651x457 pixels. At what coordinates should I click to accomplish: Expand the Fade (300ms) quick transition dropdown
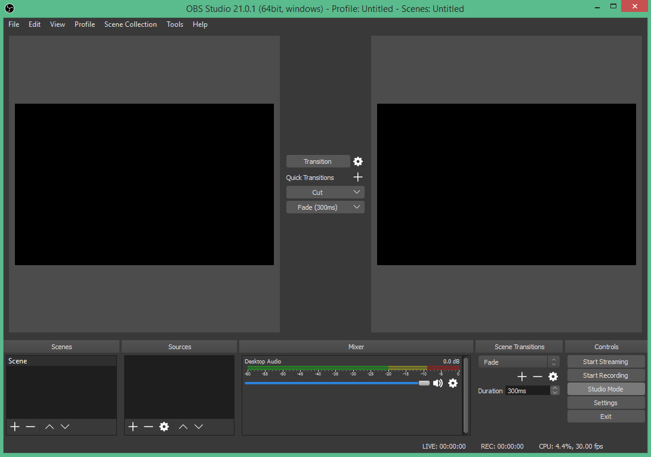click(x=357, y=207)
